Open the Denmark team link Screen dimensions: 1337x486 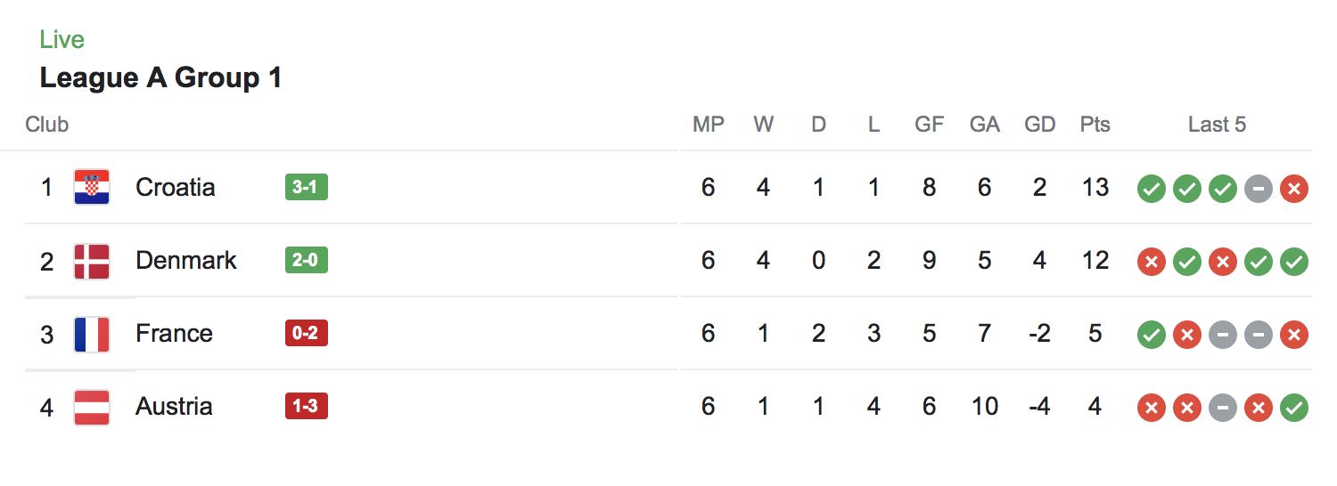186,261
